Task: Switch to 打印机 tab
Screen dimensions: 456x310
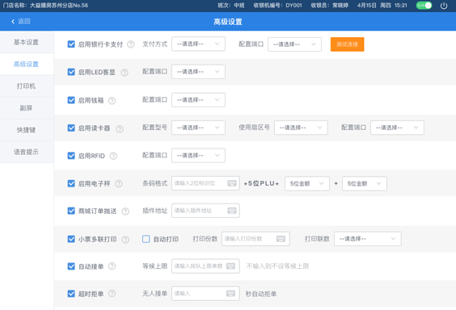Action: [27, 86]
